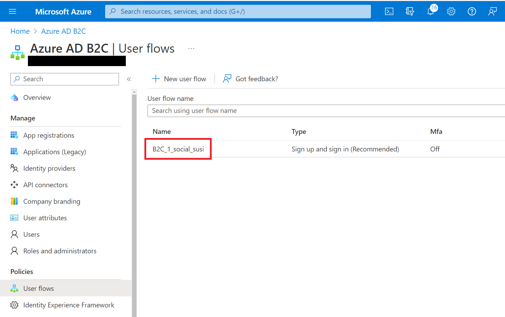
Task: Click the sidebar vertical scrollbar
Action: 134,205
